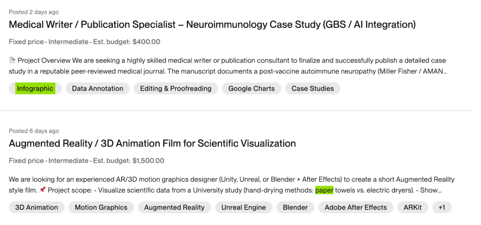Click the $1,500.00 estimated budget text
The width and height of the screenshot is (481, 225).
[x=148, y=161]
